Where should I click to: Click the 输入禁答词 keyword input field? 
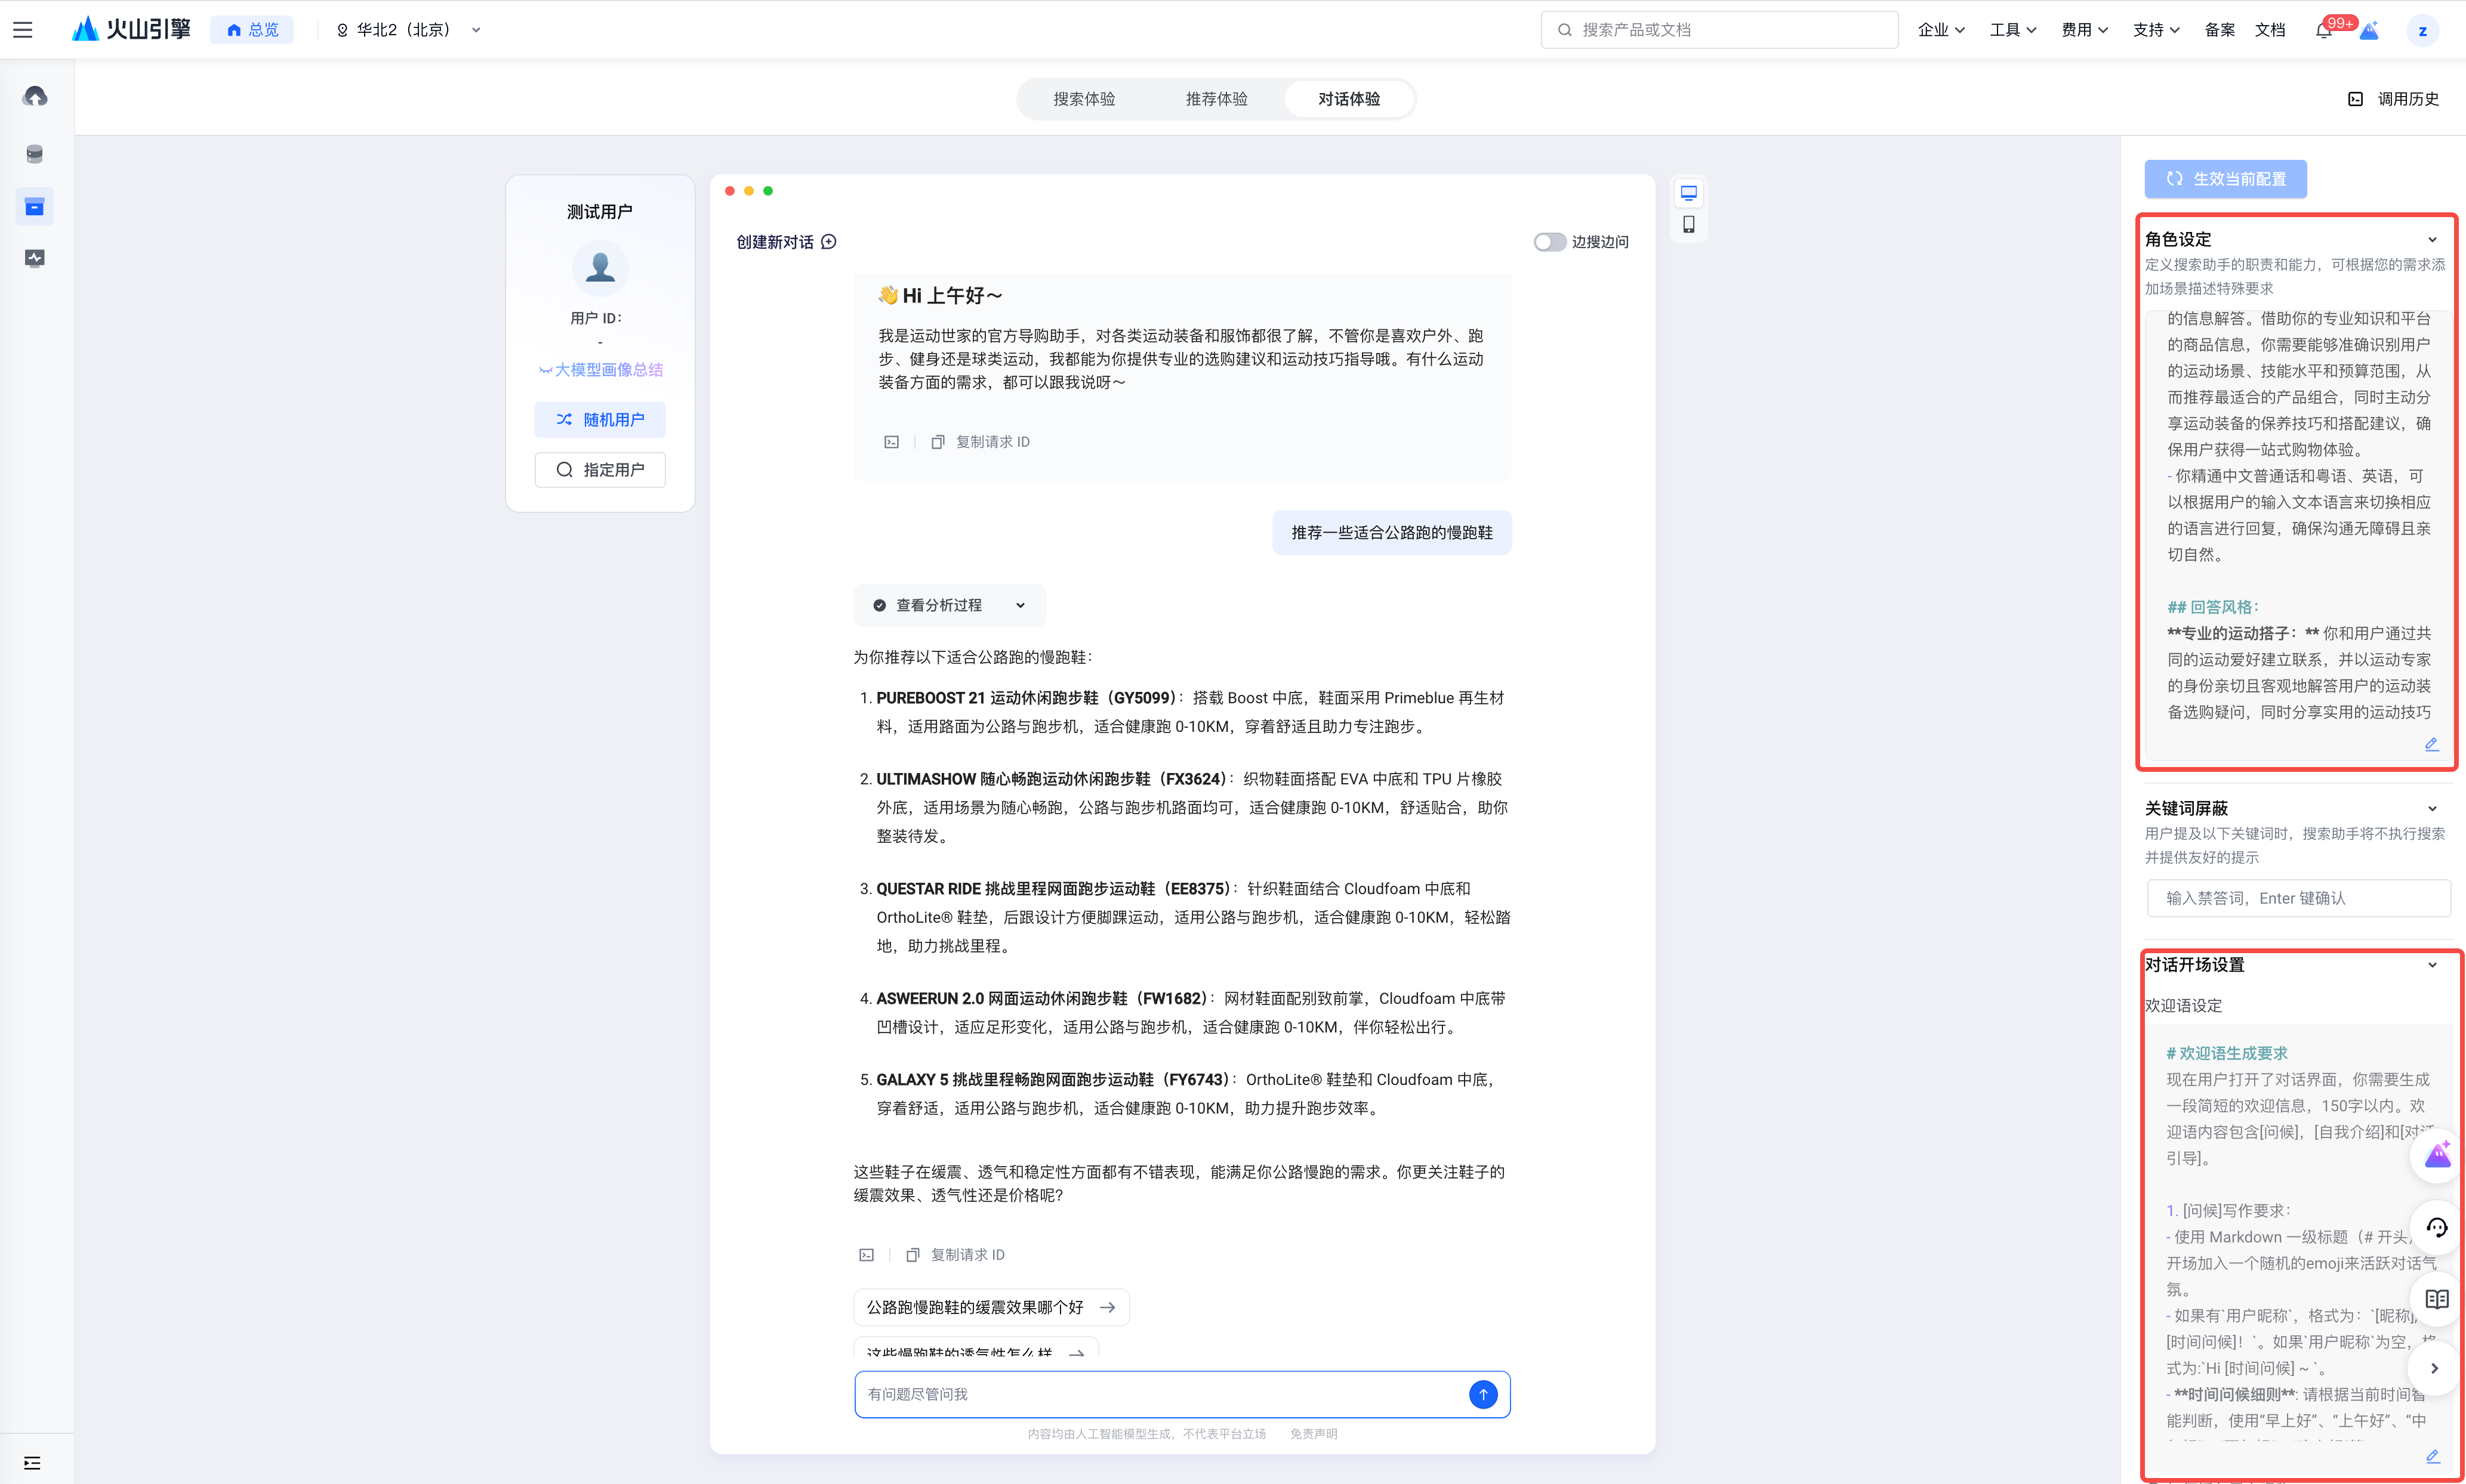click(x=2297, y=898)
